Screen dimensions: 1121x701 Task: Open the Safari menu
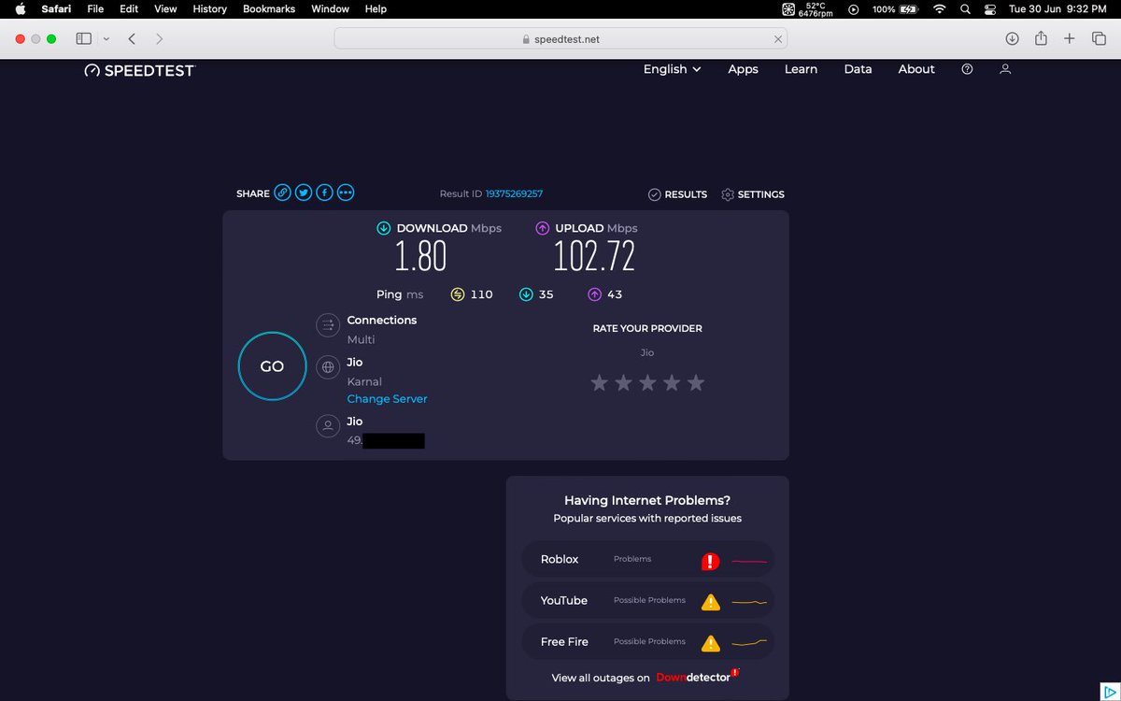tap(56, 8)
